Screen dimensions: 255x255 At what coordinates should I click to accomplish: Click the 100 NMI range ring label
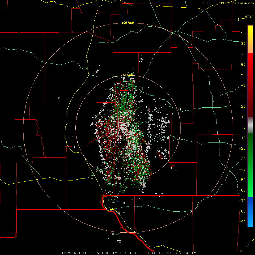(128, 23)
